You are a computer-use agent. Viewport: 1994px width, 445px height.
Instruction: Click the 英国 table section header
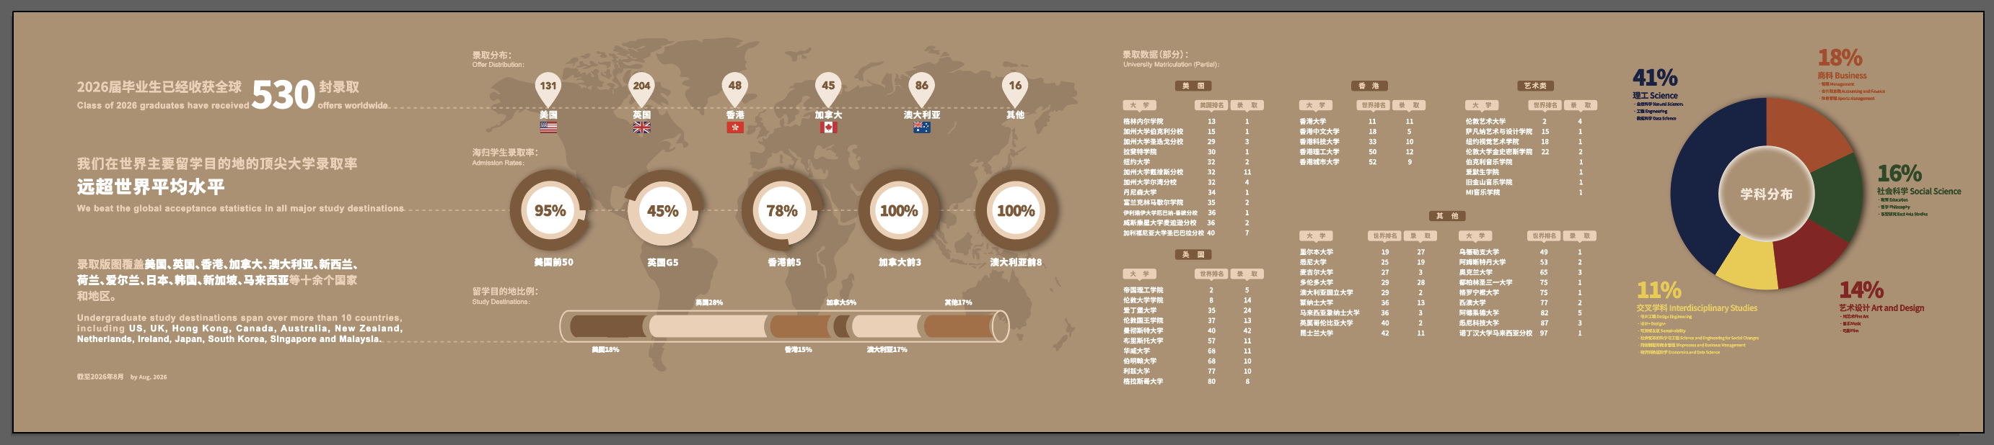(x=1193, y=254)
